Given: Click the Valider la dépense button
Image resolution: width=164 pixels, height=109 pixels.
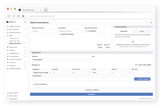Looking at the screenshot, I should point(142,79).
